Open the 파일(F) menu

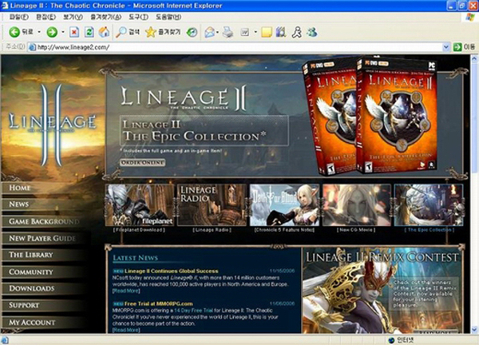15,16
